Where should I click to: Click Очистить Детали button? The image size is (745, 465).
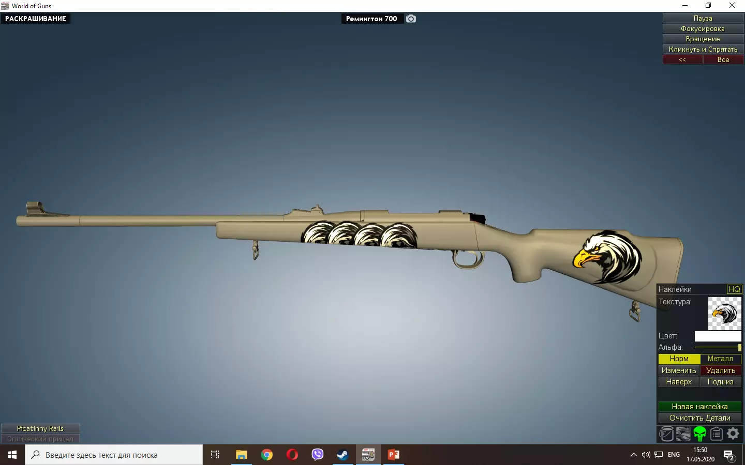pos(700,418)
